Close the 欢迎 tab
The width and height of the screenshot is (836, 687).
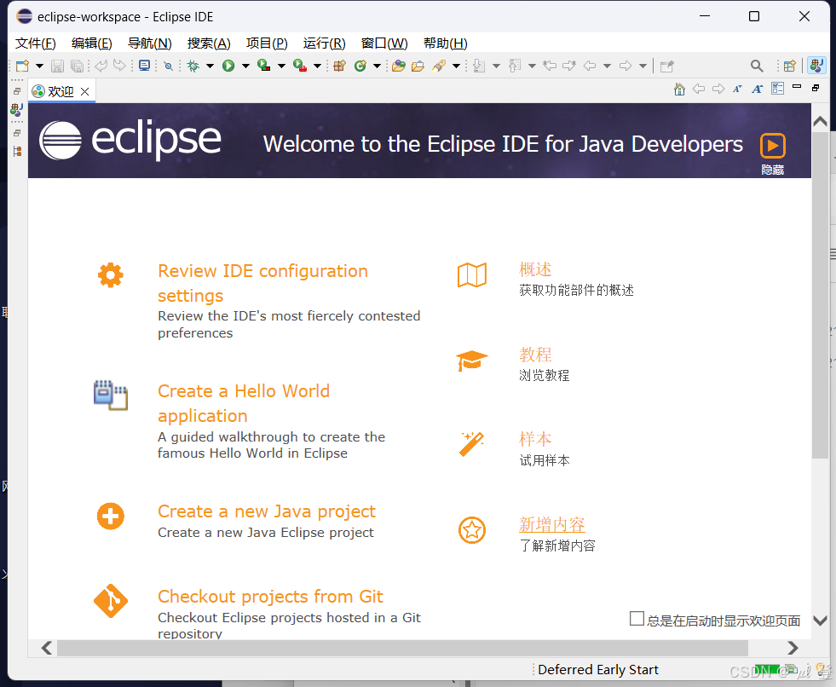[x=84, y=92]
